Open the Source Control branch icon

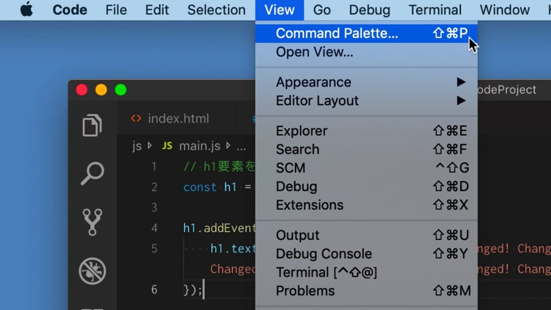[x=92, y=222]
